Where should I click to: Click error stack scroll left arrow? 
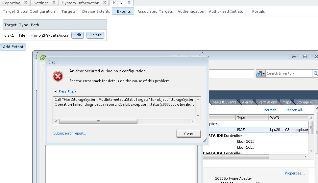click(56, 121)
